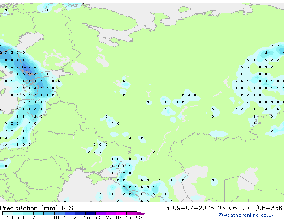Click the 'Th 09-07-2026 03..06 UTC' timestamp
Screen dimensions: 284x219
pos(207,208)
